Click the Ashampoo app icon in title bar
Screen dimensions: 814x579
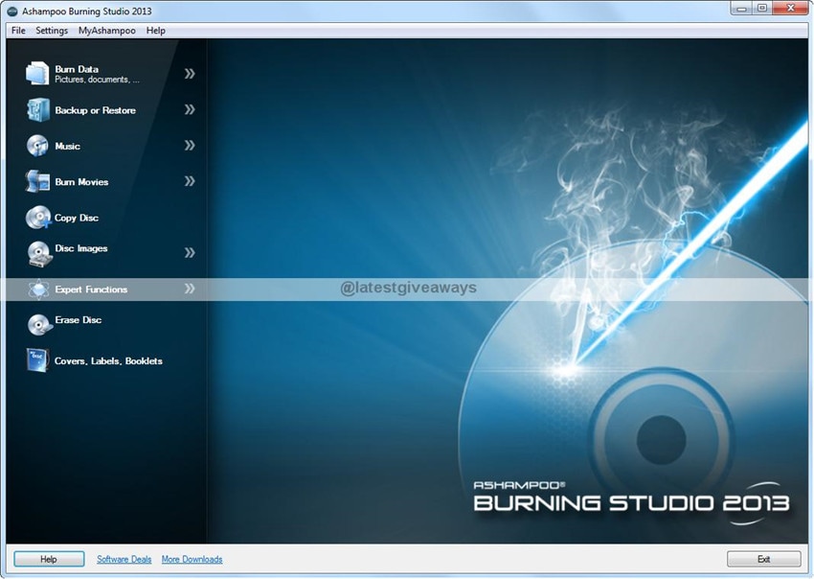[x=12, y=12]
